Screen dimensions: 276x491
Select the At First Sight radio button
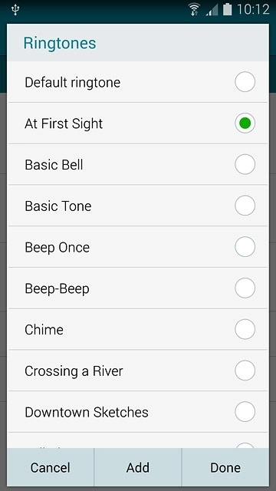pyautogui.click(x=245, y=123)
